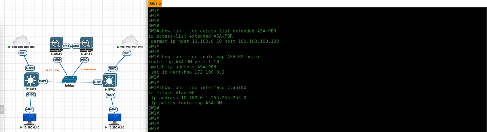Select the ASA2 firewall node
The height and width of the screenshot is (132, 487).
tap(86, 44)
